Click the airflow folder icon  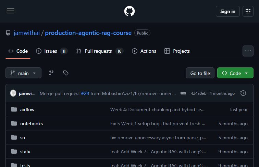click(x=14, y=109)
